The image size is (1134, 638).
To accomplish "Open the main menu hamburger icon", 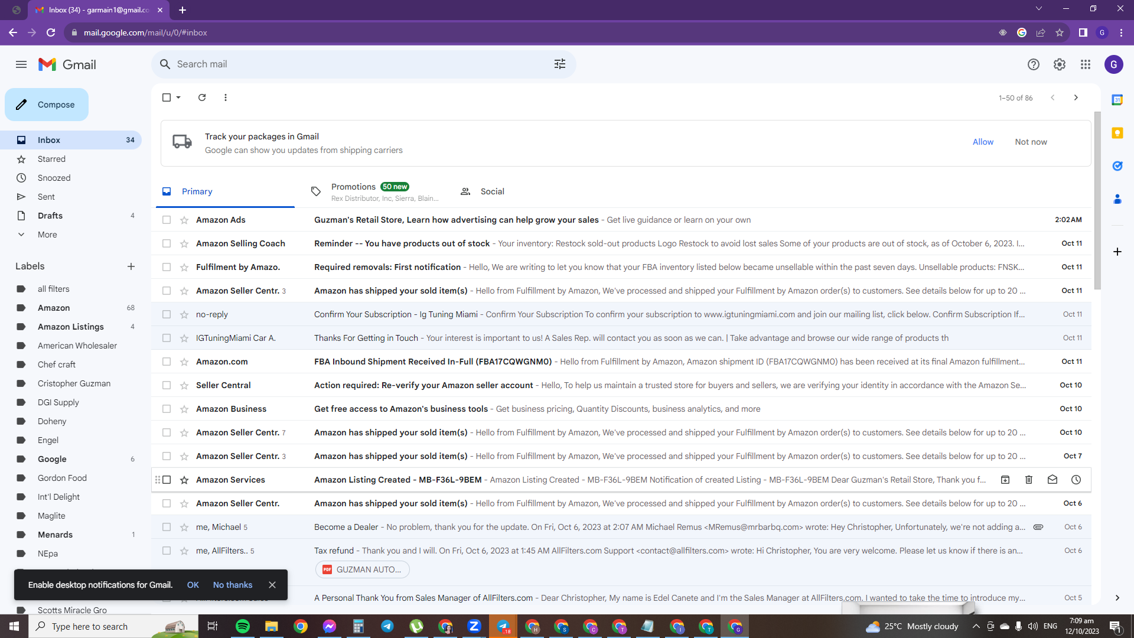I will (x=21, y=64).
